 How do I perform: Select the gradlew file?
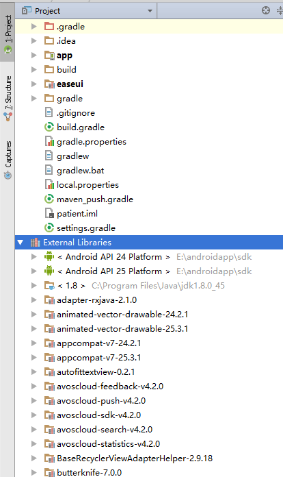click(x=72, y=156)
